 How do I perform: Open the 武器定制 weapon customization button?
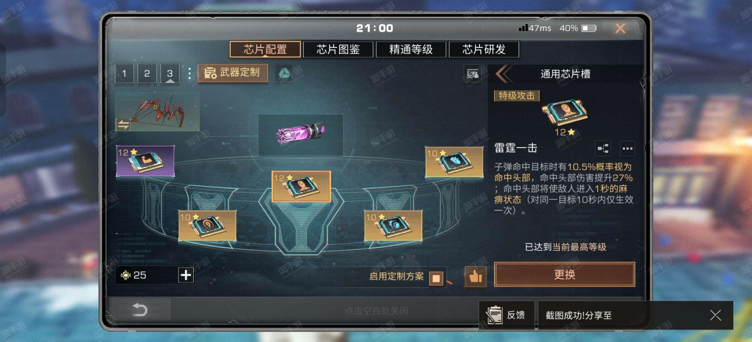click(233, 73)
